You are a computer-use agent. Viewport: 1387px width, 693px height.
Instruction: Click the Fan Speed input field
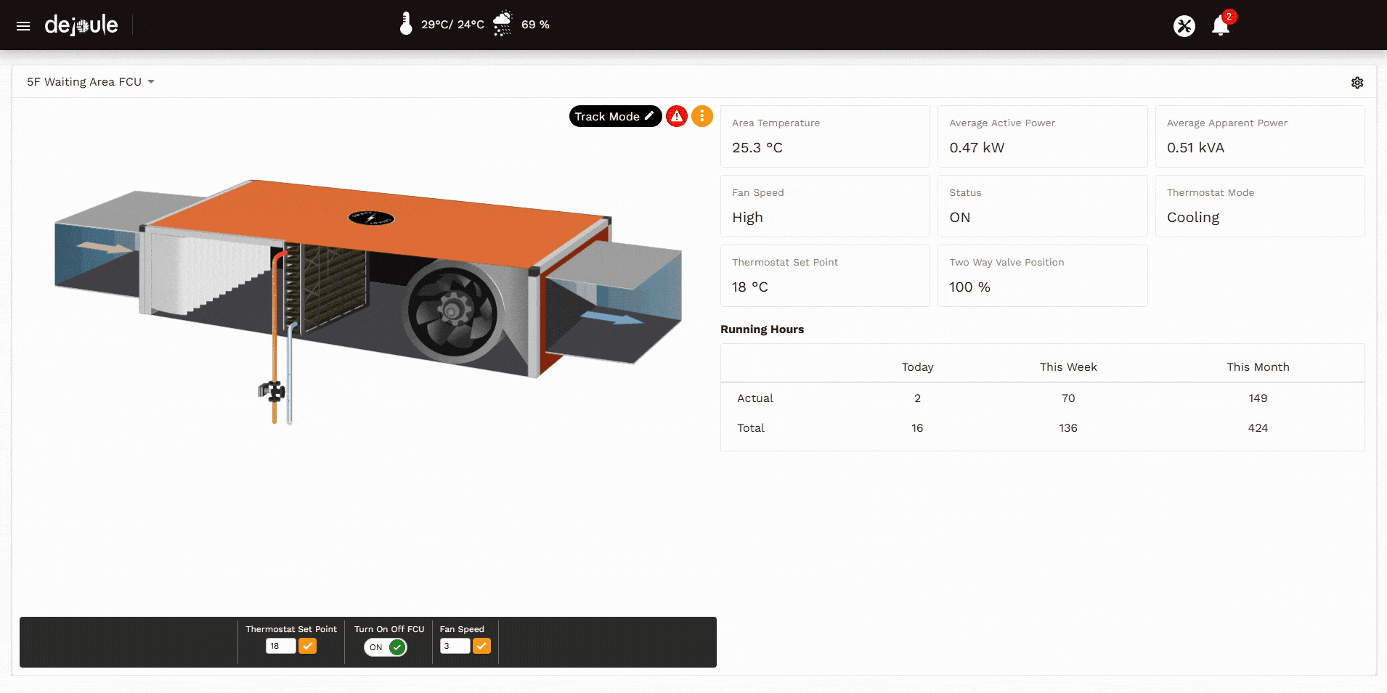(x=455, y=646)
